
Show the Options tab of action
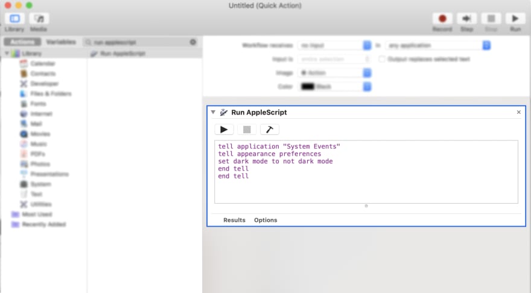pyautogui.click(x=265, y=220)
